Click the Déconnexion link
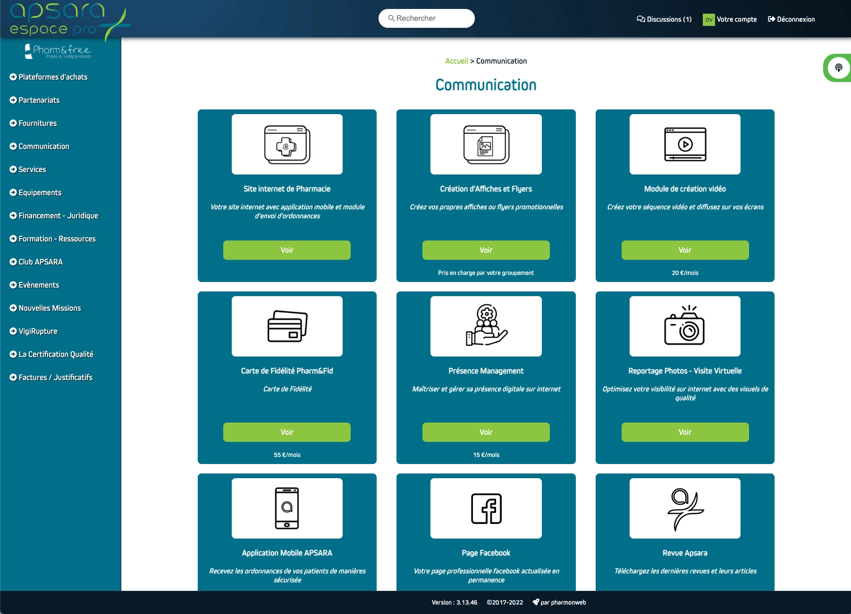The width and height of the screenshot is (851, 614). pyautogui.click(x=792, y=19)
